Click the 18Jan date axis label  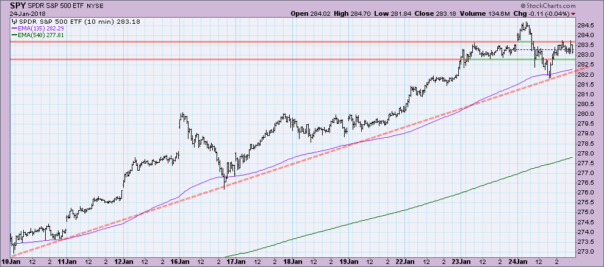(x=292, y=262)
